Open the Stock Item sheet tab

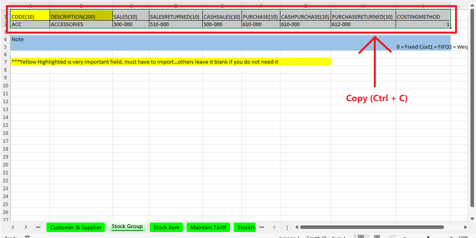(x=166, y=227)
